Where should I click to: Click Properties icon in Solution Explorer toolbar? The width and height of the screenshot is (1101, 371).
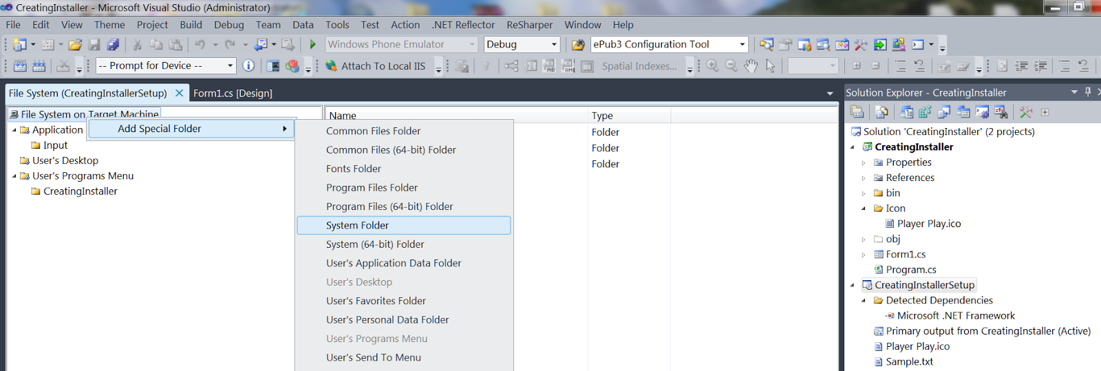[857, 112]
